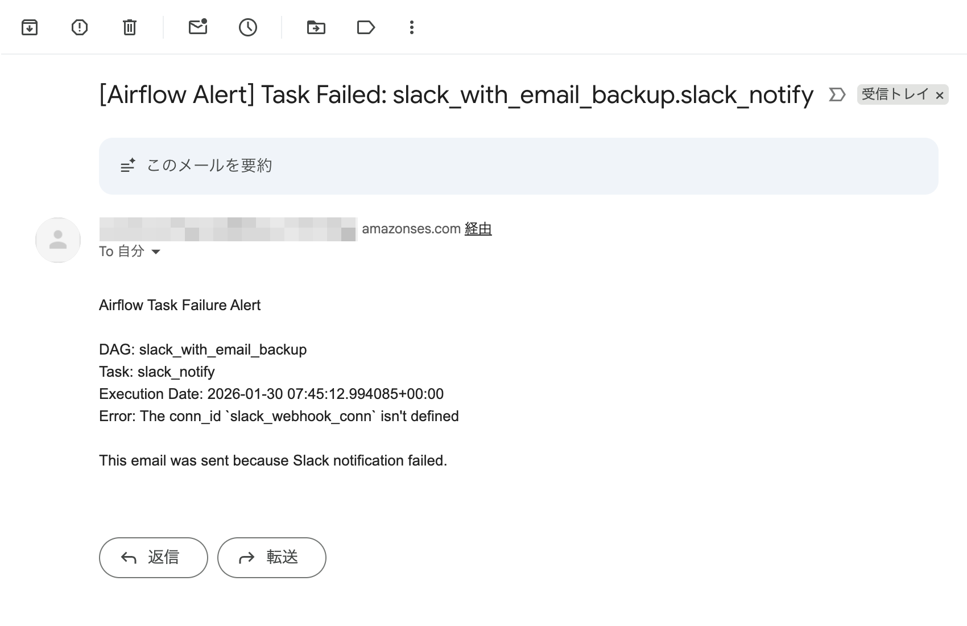
Task: Mark the email as unread
Action: (197, 27)
